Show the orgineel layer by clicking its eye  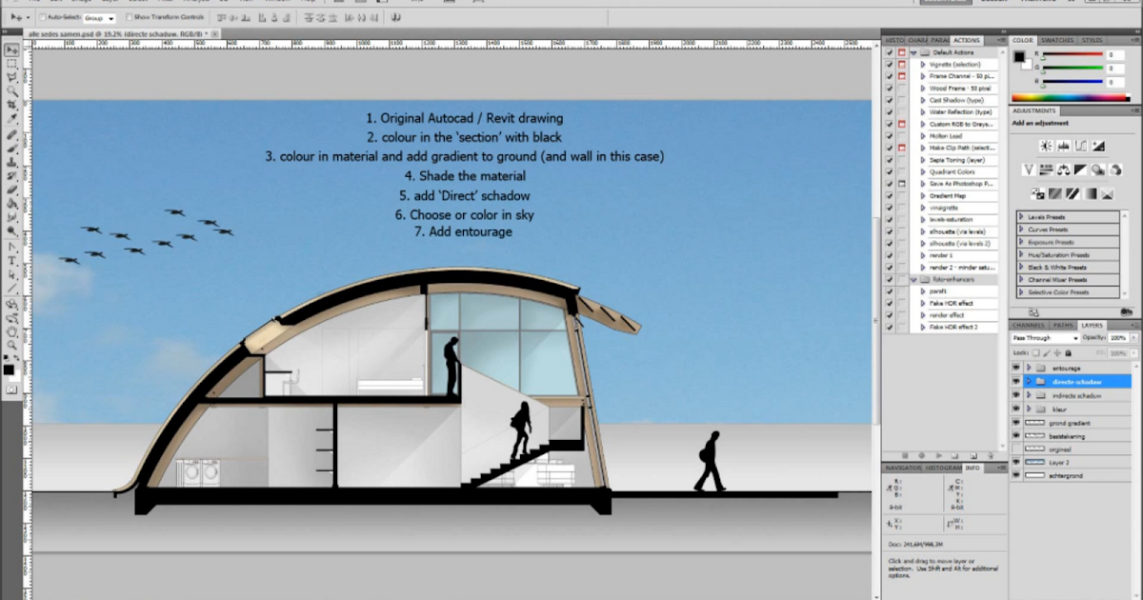[x=1016, y=449]
